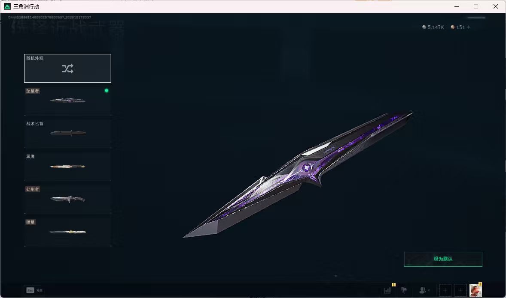Click the Esc 返回 back button

click(34, 290)
